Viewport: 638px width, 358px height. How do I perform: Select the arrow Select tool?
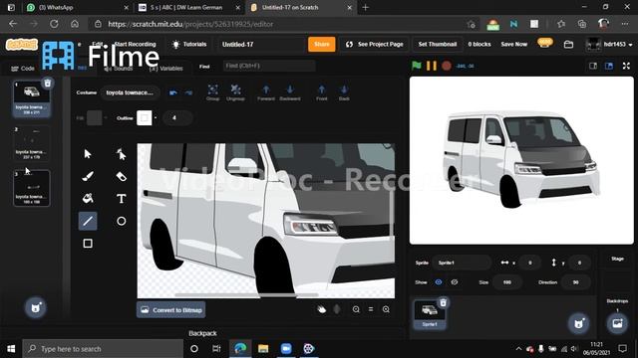[88, 154]
